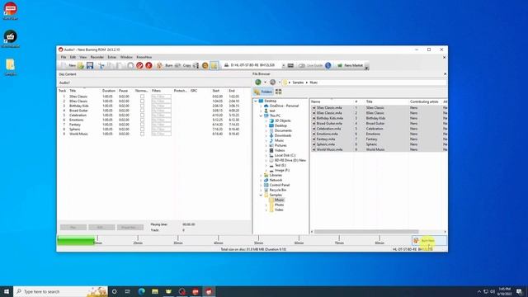Enable Normalize for Celebration track
Image resolution: width=528 pixels, height=297 pixels.
(142, 115)
